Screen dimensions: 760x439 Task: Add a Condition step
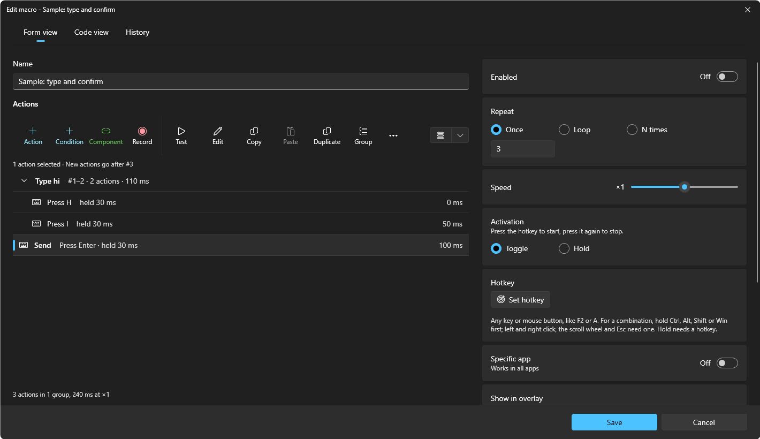coord(70,135)
